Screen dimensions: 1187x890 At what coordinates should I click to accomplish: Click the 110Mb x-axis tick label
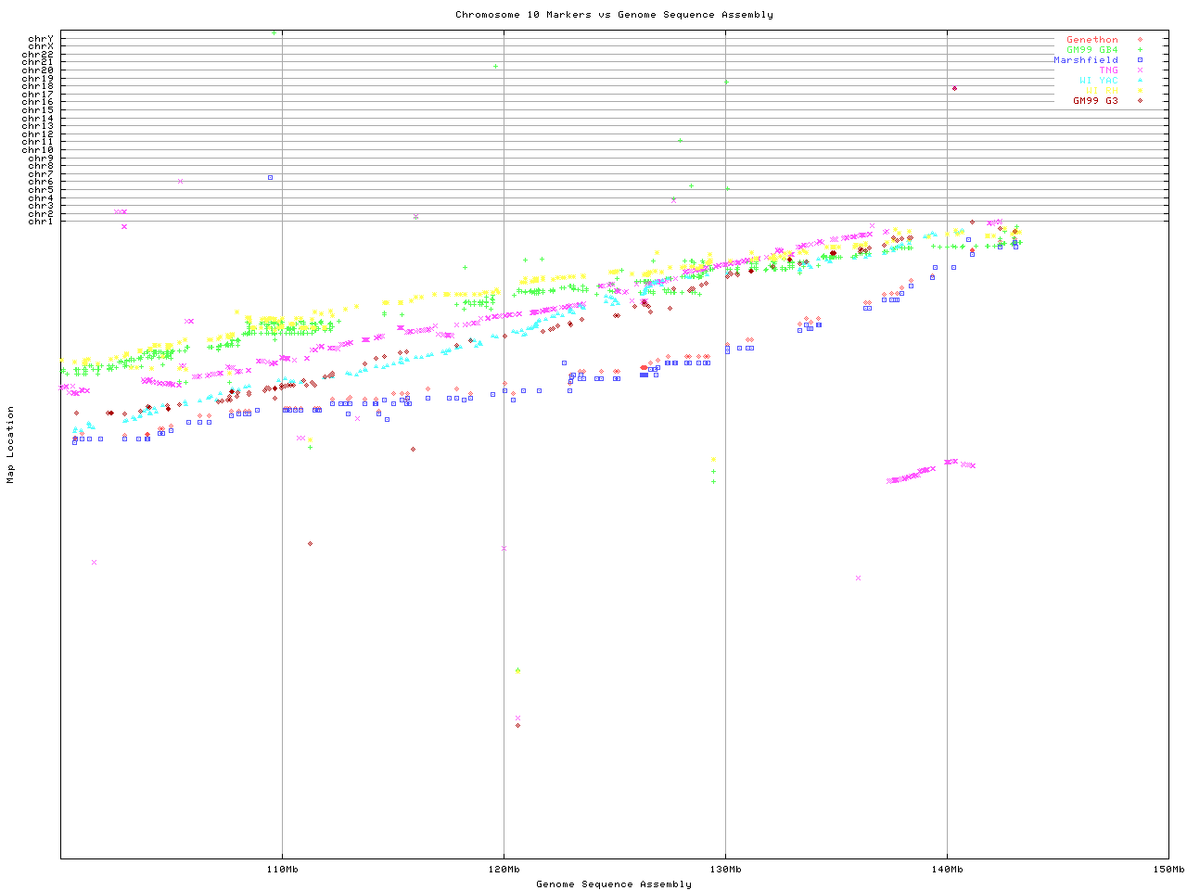(282, 870)
